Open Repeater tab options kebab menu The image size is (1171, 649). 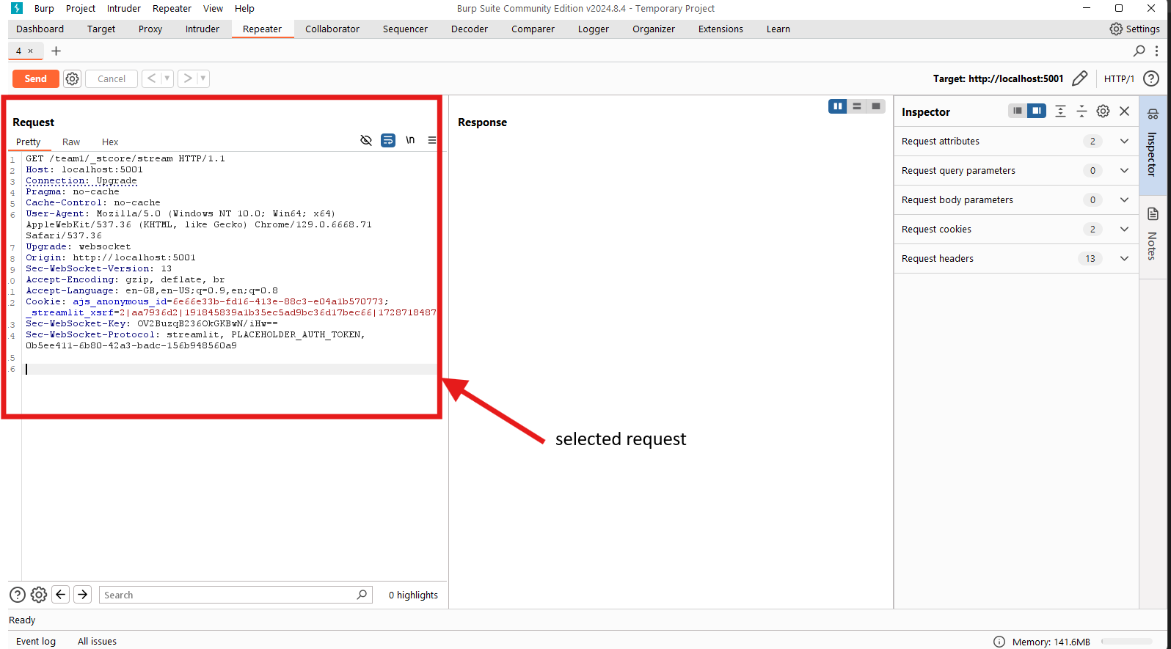pos(1157,51)
